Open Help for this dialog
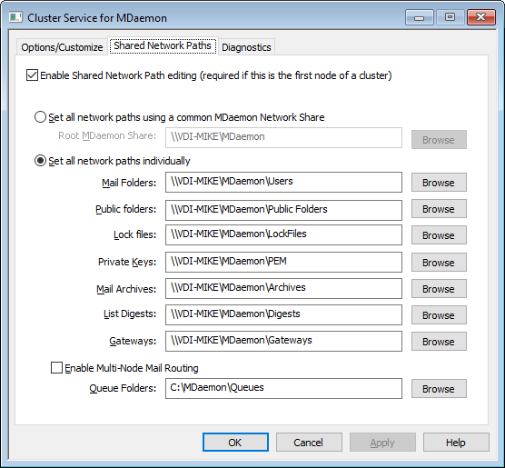Viewport: 505px width, 468px height. (x=456, y=443)
